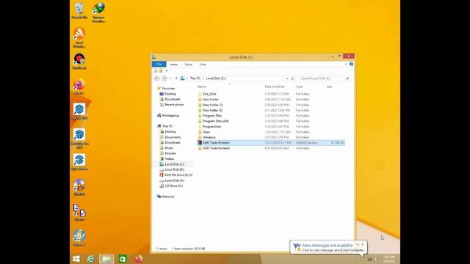Open the recent locations dropdown beside Forward
The image size is (470, 264).
click(x=170, y=78)
